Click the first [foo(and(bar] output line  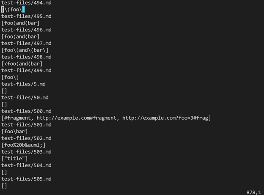(20, 23)
